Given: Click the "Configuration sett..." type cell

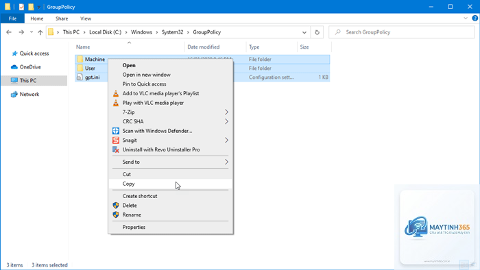Looking at the screenshot, I should tap(272, 77).
